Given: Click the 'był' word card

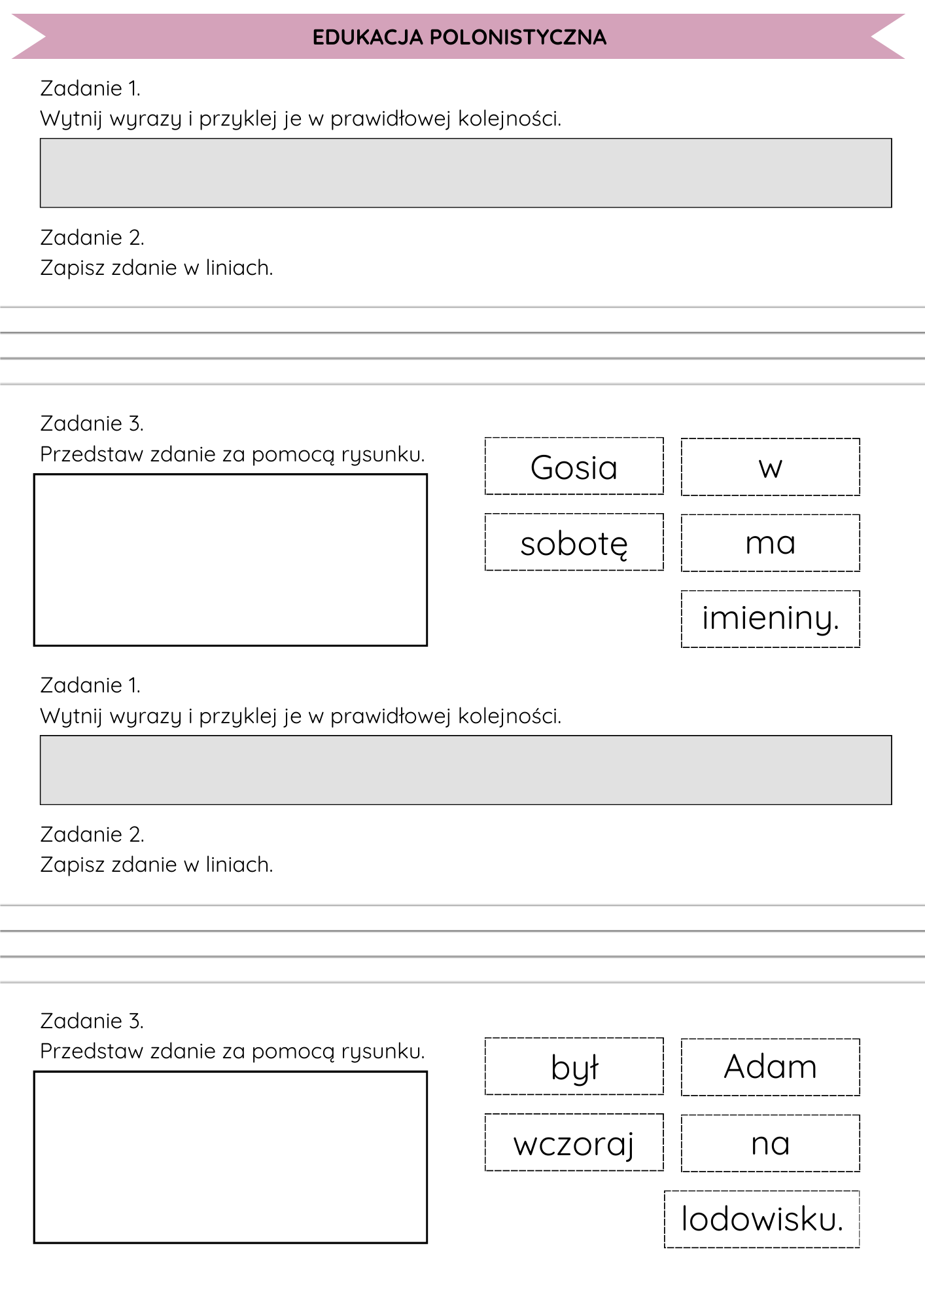Looking at the screenshot, I should pyautogui.click(x=574, y=1067).
